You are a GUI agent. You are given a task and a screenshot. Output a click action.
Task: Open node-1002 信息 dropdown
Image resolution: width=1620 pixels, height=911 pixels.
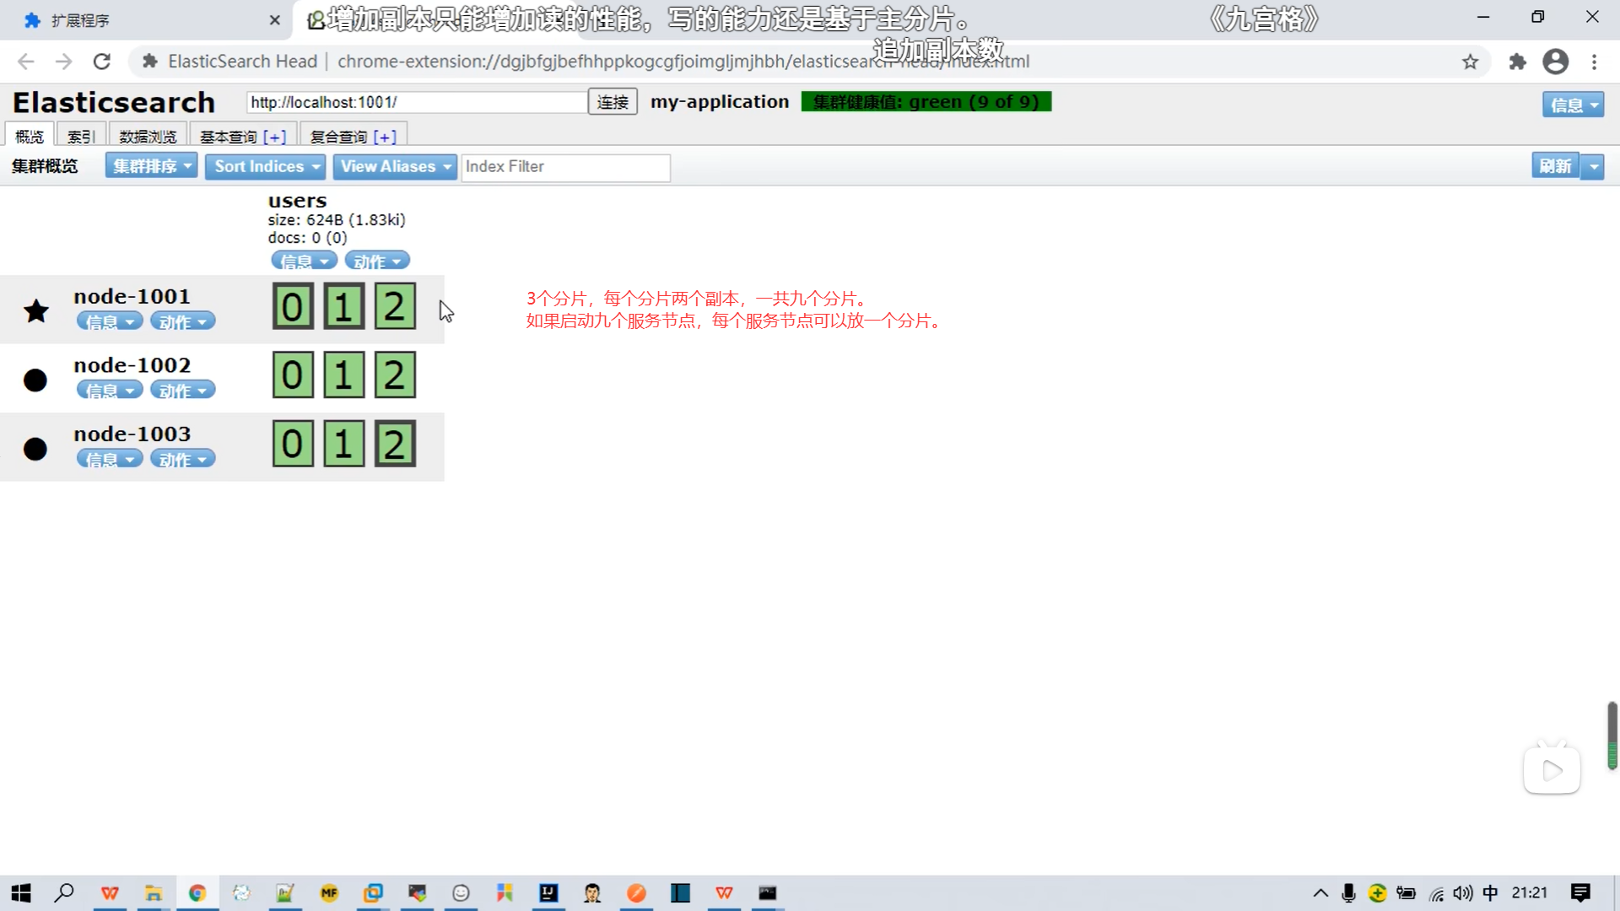coord(109,391)
